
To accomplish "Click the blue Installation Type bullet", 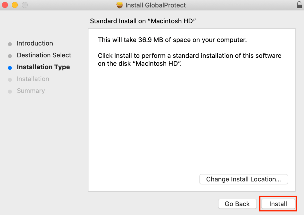I will (x=10, y=68).
